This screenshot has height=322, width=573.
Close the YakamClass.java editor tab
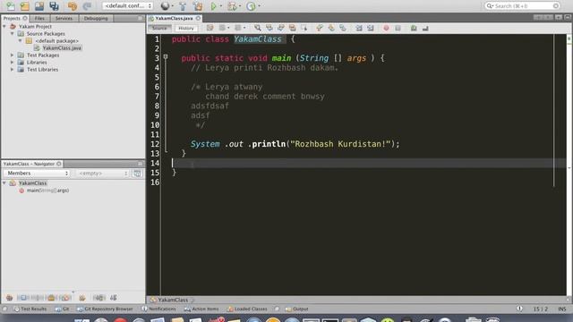pyautogui.click(x=198, y=18)
